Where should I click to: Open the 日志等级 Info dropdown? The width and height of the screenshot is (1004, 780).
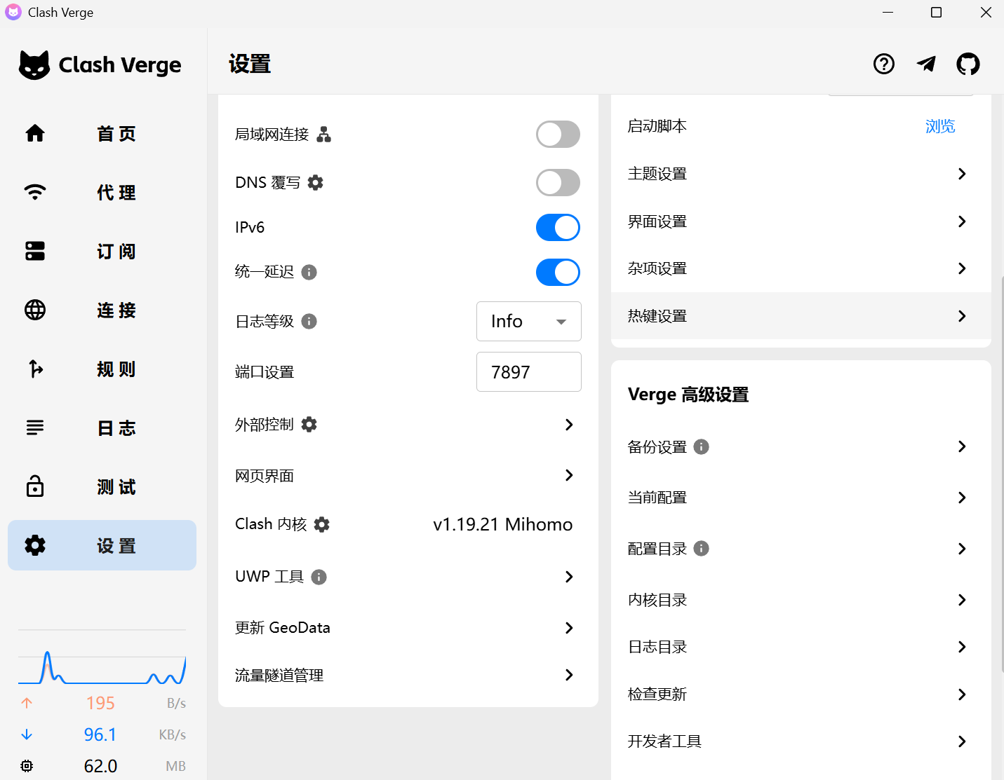tap(528, 322)
